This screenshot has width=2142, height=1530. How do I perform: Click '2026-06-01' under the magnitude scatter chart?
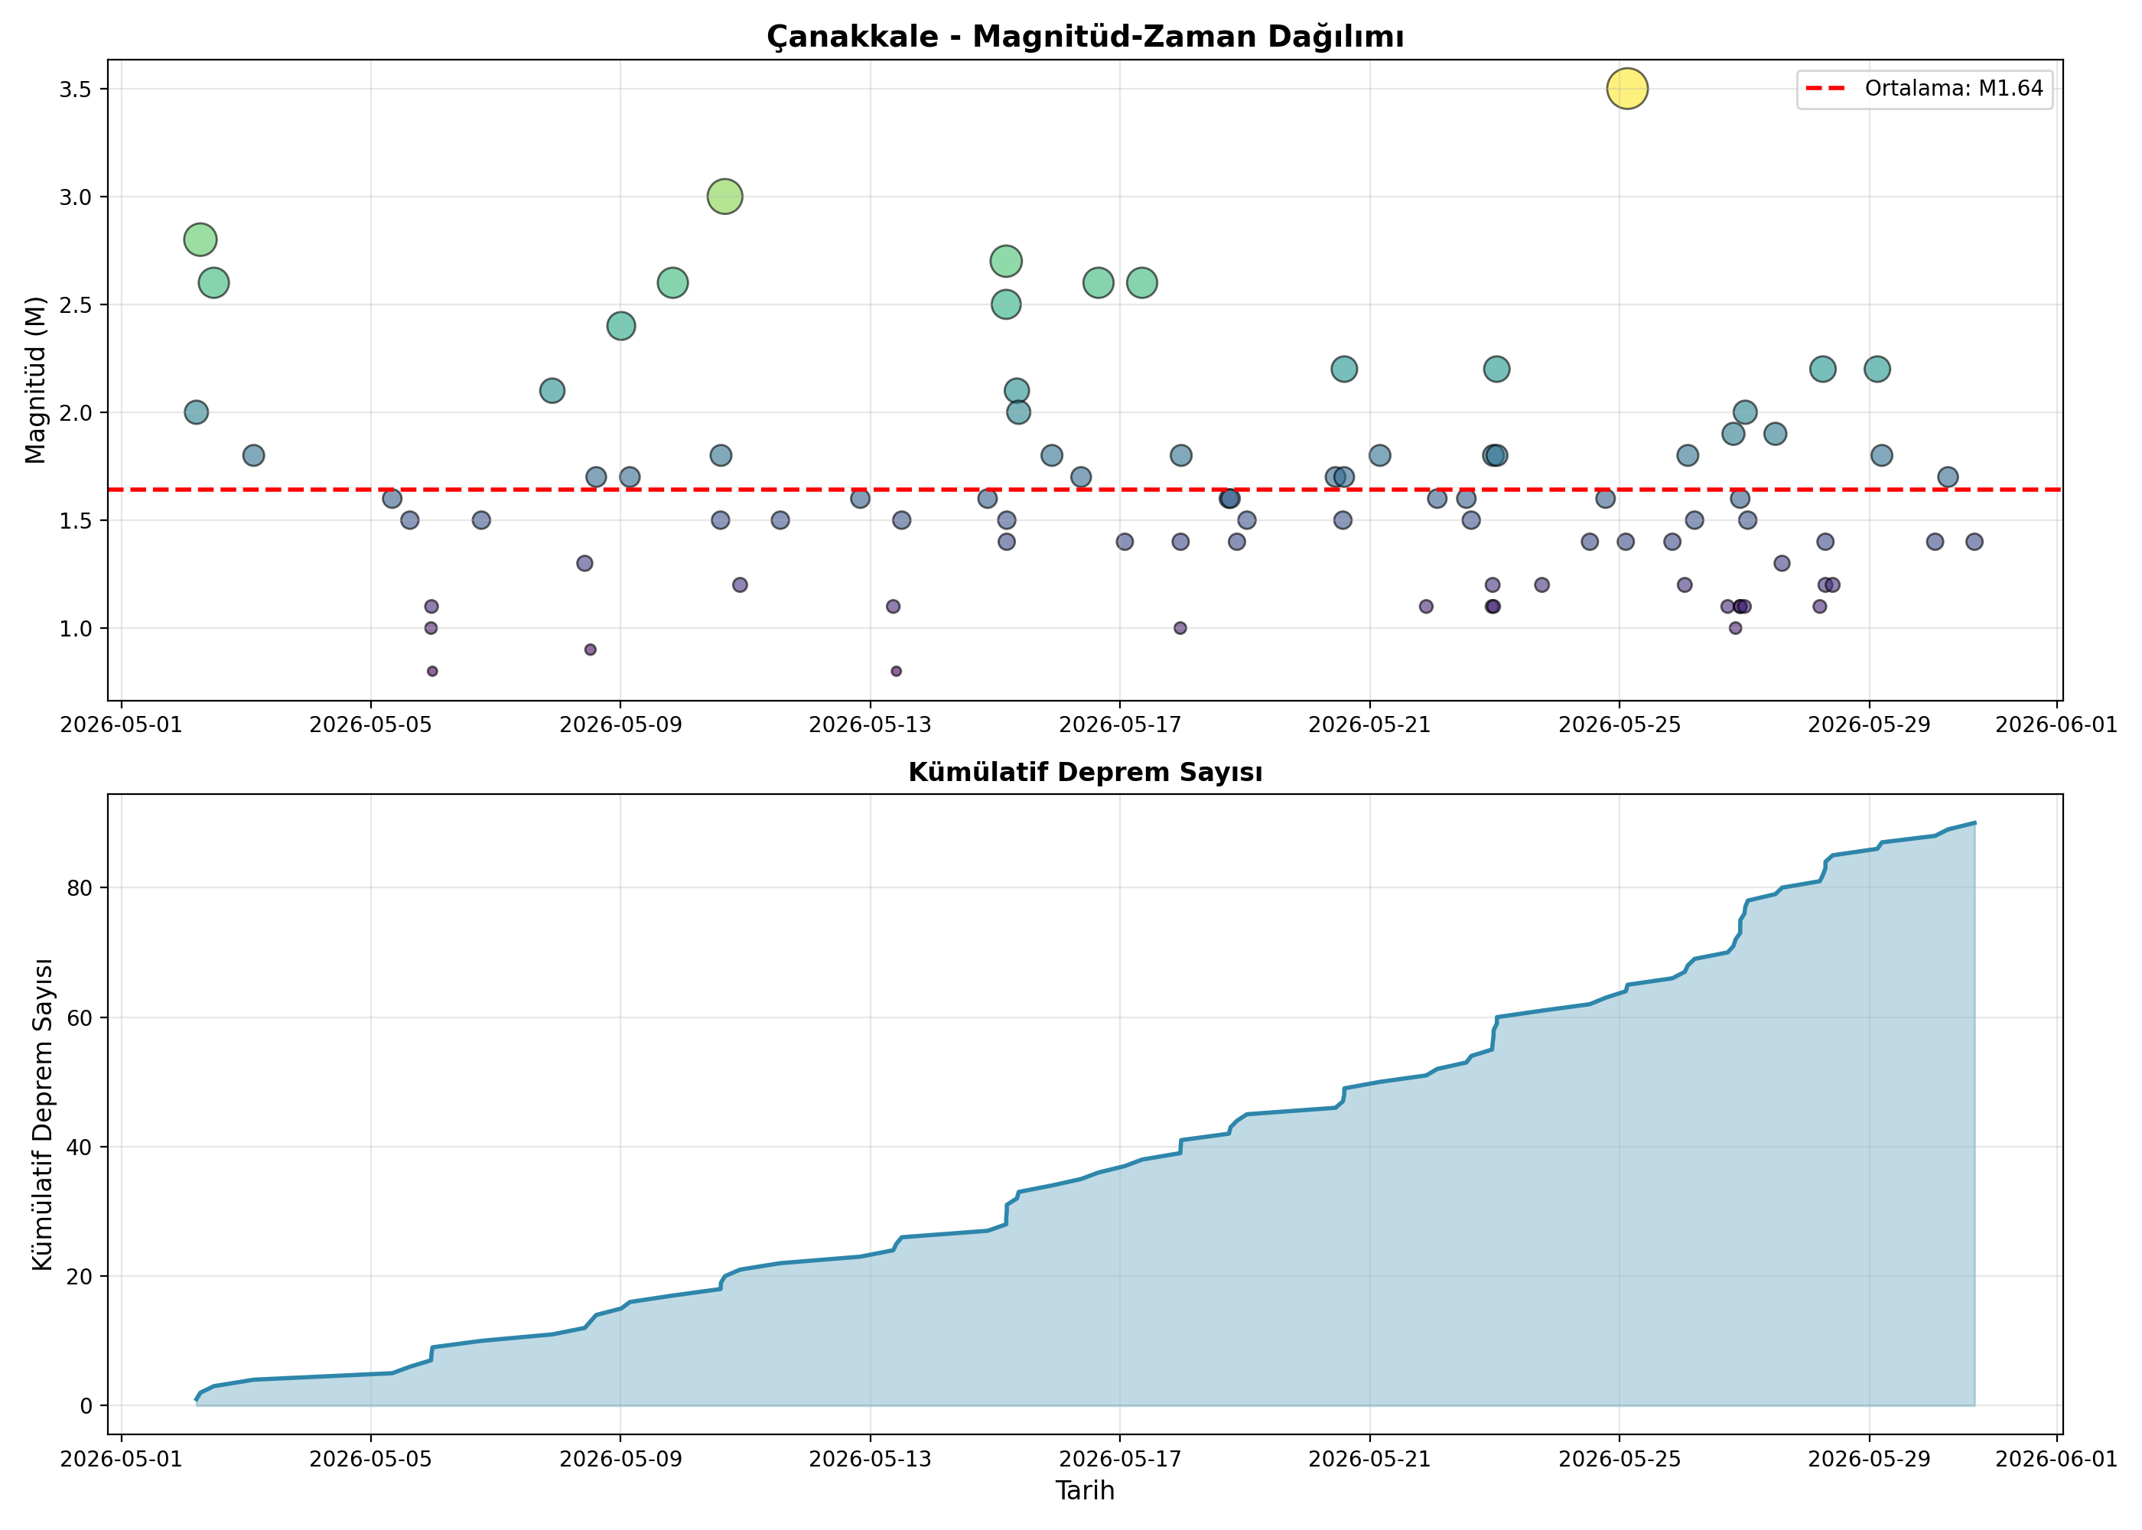[x=2056, y=724]
